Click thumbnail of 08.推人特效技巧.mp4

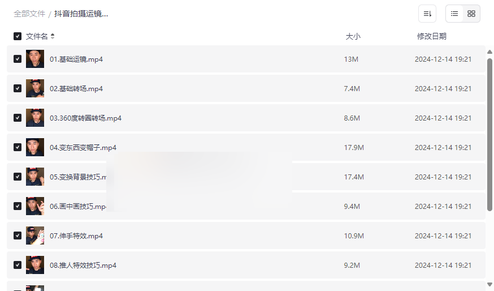(x=35, y=265)
